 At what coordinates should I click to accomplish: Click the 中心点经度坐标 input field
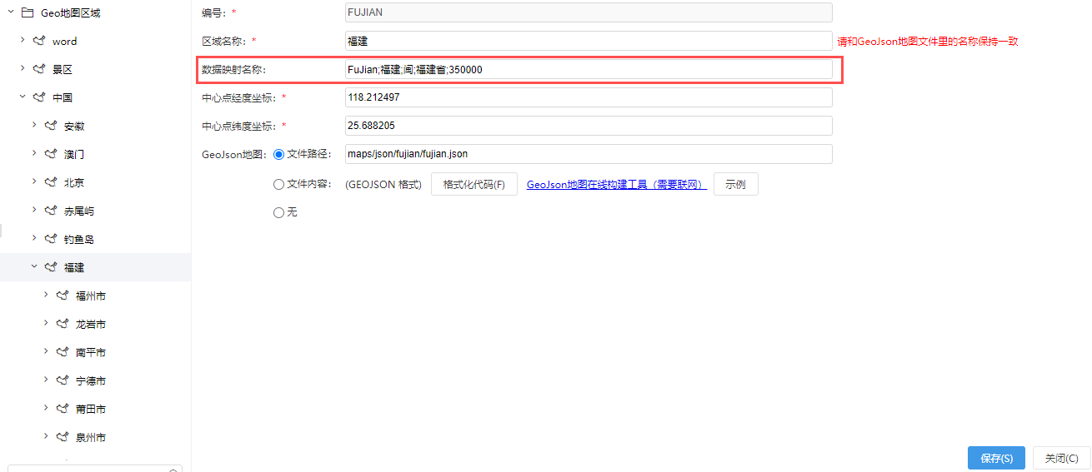tap(589, 97)
